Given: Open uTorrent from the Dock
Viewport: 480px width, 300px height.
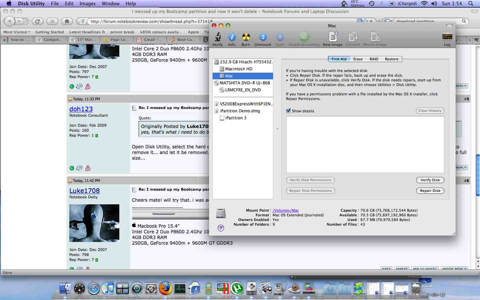Looking at the screenshot, I should click(237, 288).
